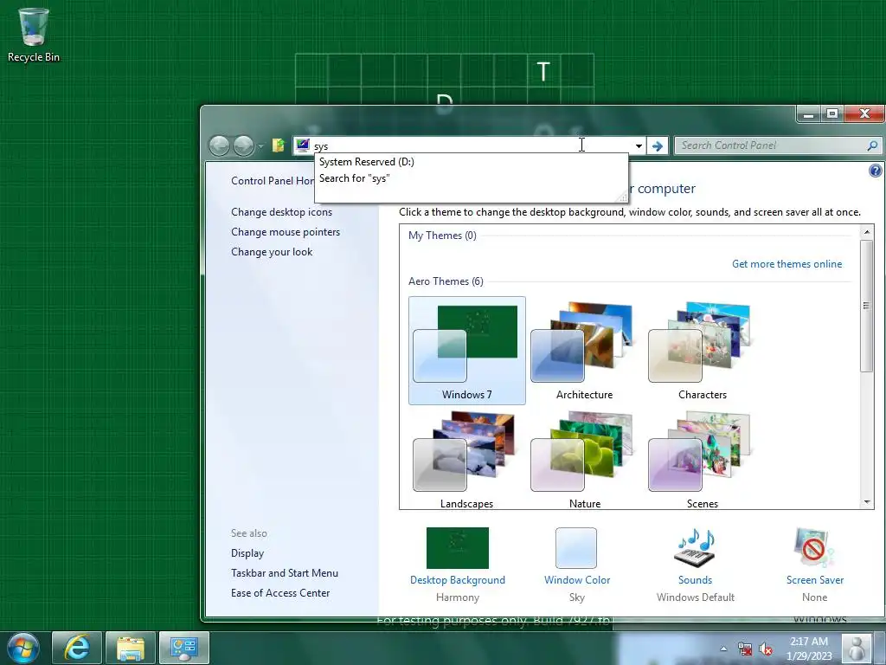Open Window Color Sky swatch
Viewport: 886px width, 665px height.
pos(576,548)
